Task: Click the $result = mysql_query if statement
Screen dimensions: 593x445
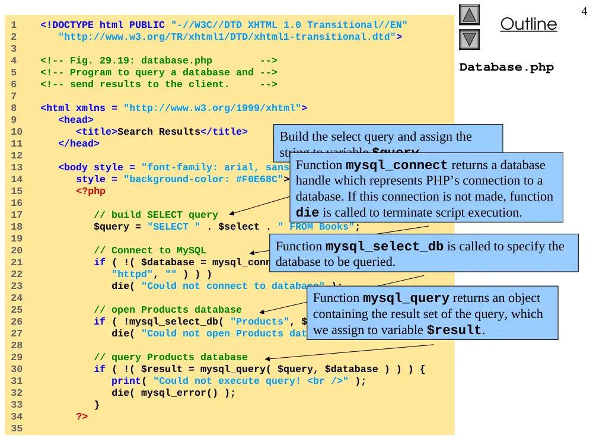Action: (x=260, y=369)
